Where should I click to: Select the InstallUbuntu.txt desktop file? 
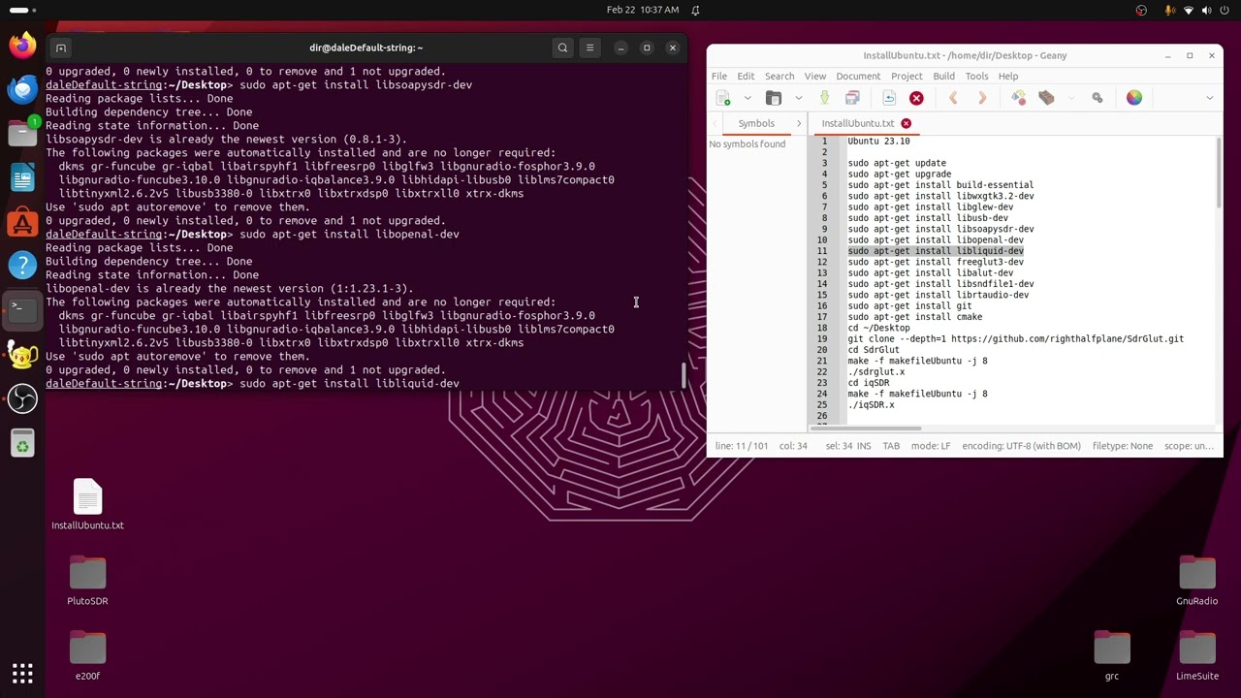pyautogui.click(x=87, y=505)
